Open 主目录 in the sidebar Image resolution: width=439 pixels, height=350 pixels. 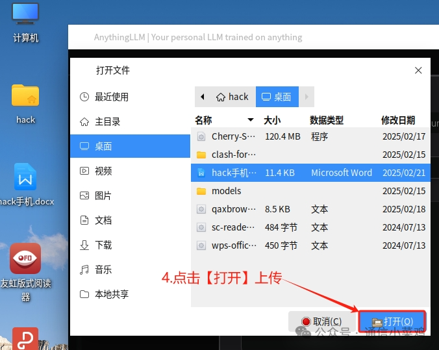click(x=130, y=121)
